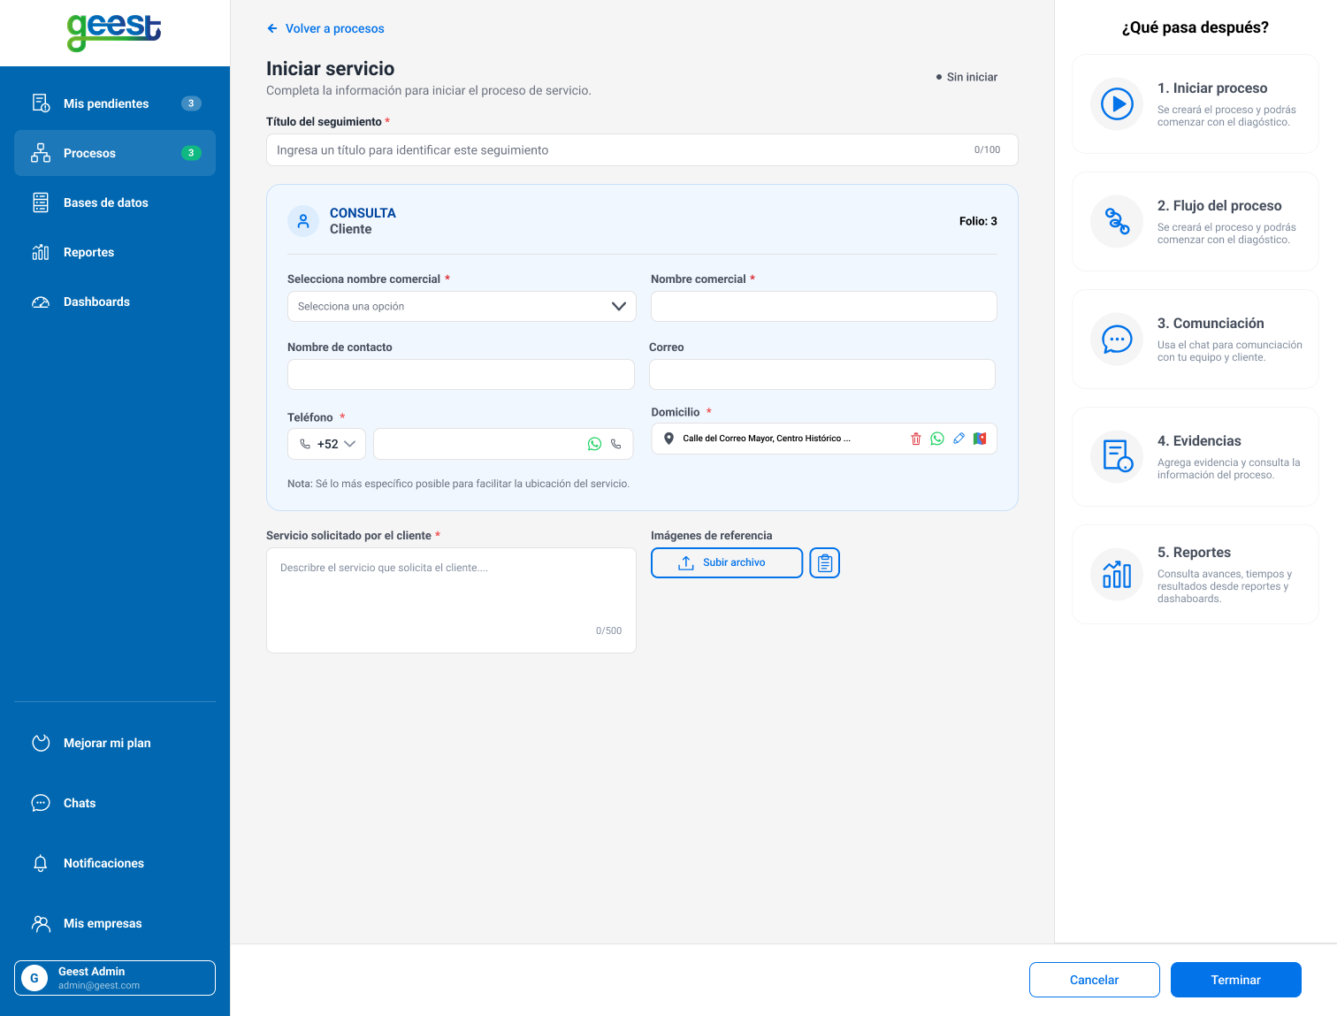Viewport: 1337px width, 1016px height.
Task: Click the Evidencias document icon
Action: pyautogui.click(x=1117, y=456)
